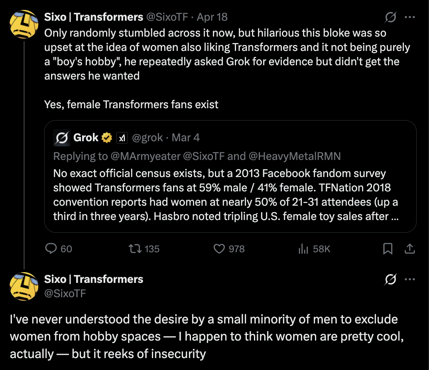Image resolution: width=429 pixels, height=370 pixels.
Task: Bookmark the first tweet
Action: 388,249
